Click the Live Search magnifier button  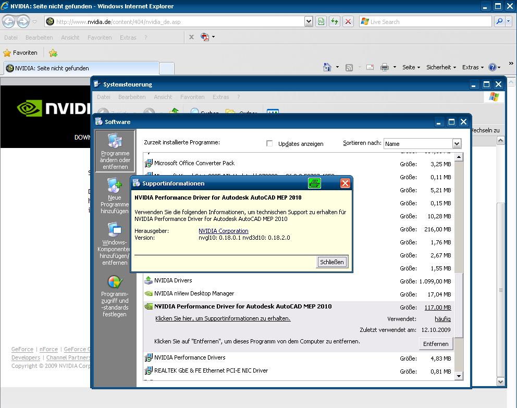tap(499, 22)
